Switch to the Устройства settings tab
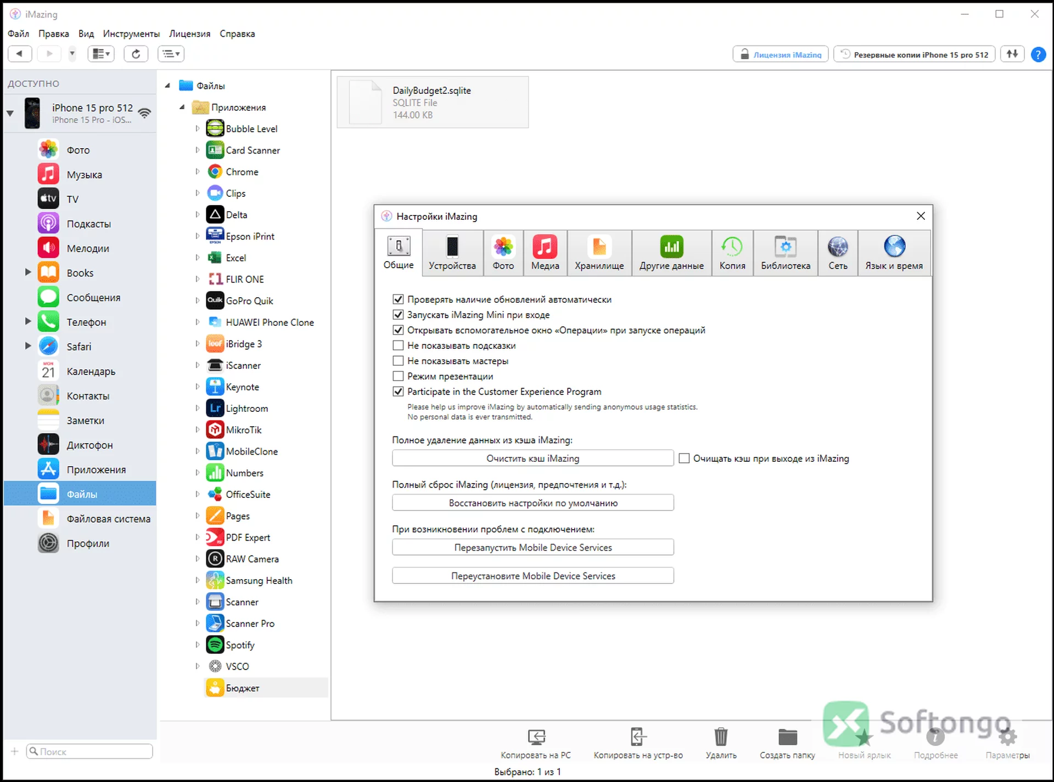1054x782 pixels. coord(452,253)
